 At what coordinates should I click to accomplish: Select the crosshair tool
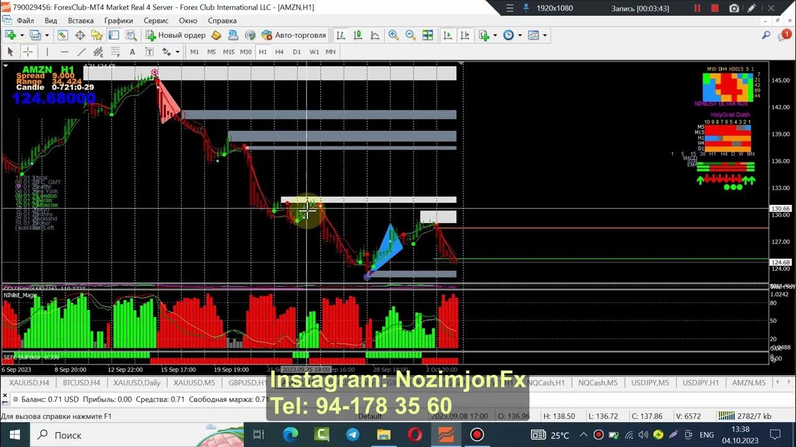(x=27, y=52)
